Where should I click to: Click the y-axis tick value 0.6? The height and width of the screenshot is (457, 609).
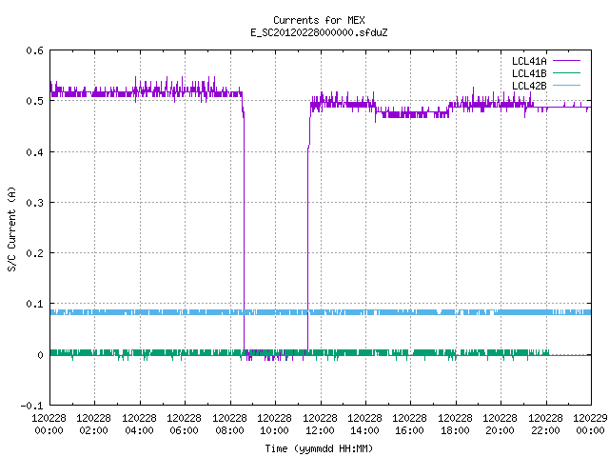point(34,50)
